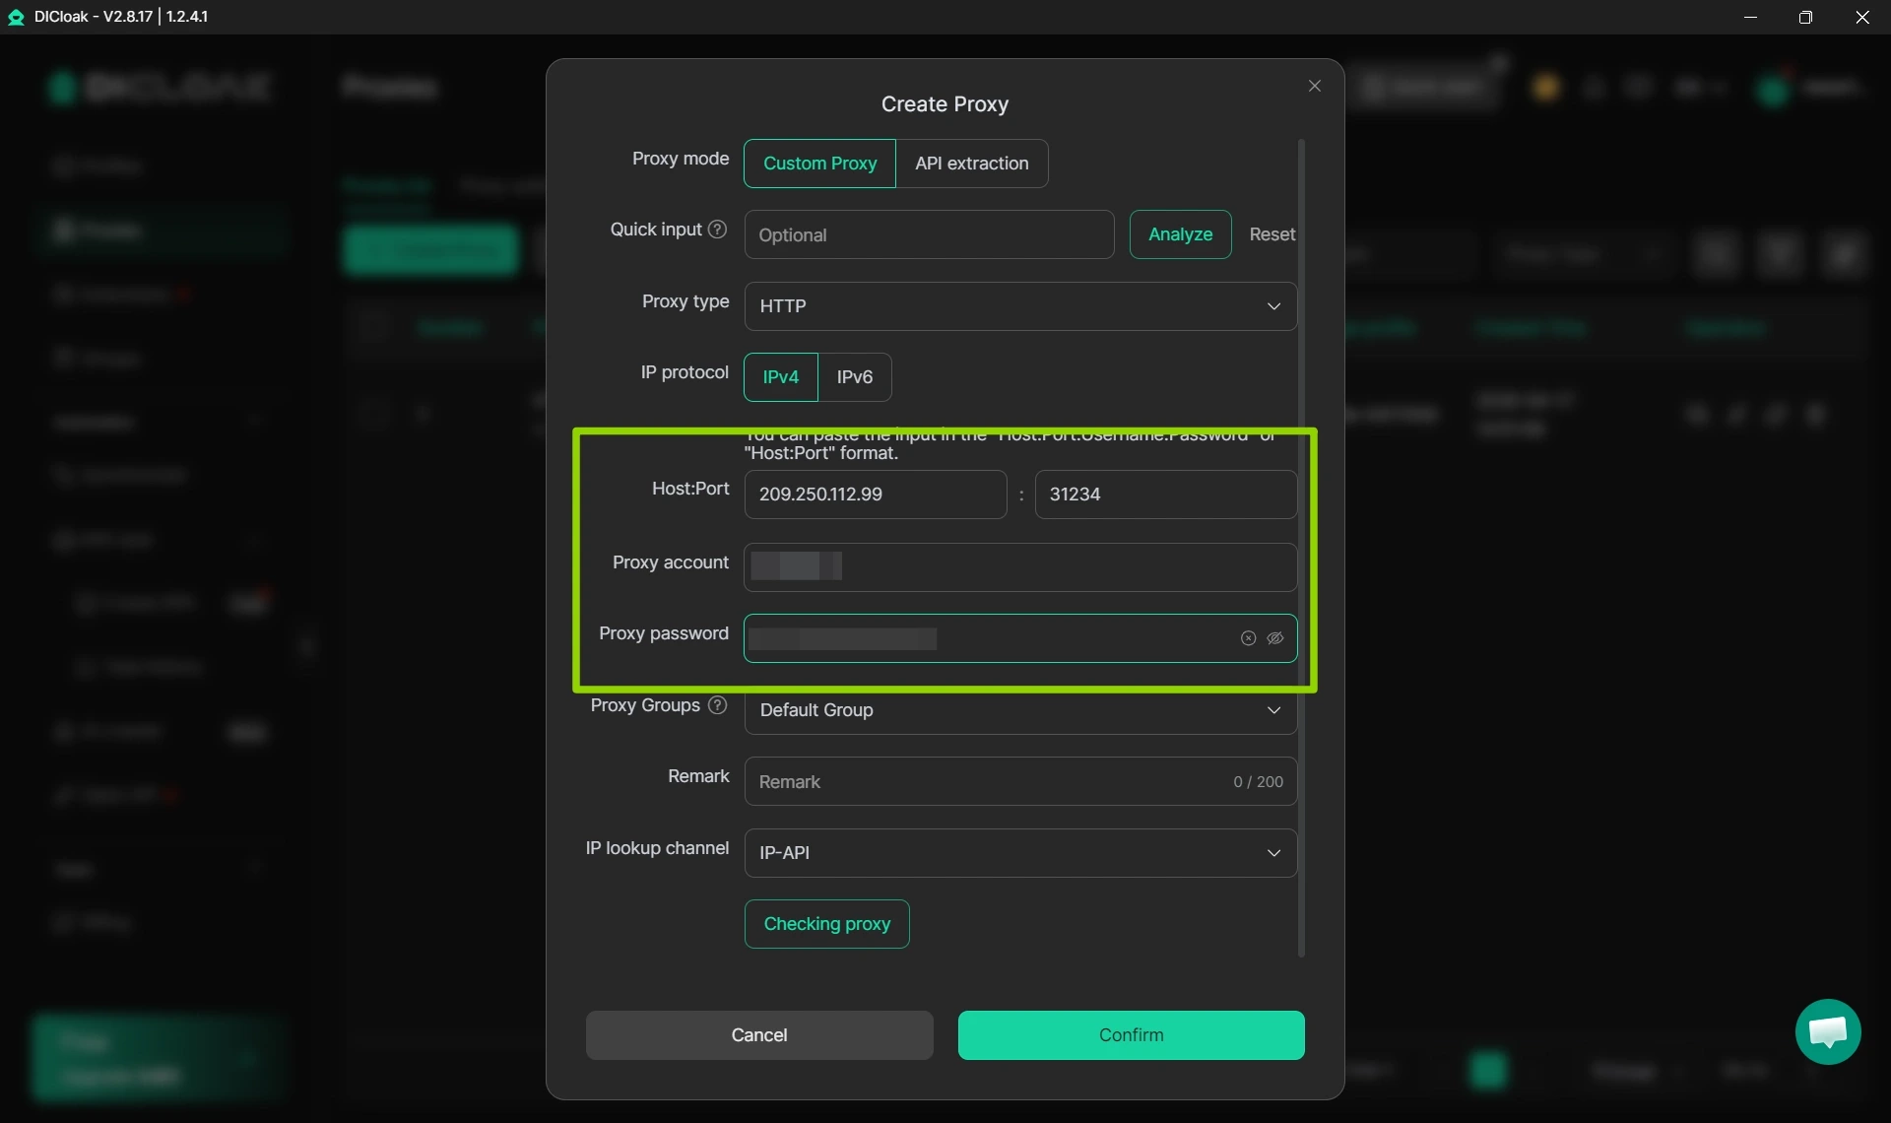Open the Quick input help tooltip icon
This screenshot has height=1123, width=1891.
point(717,229)
